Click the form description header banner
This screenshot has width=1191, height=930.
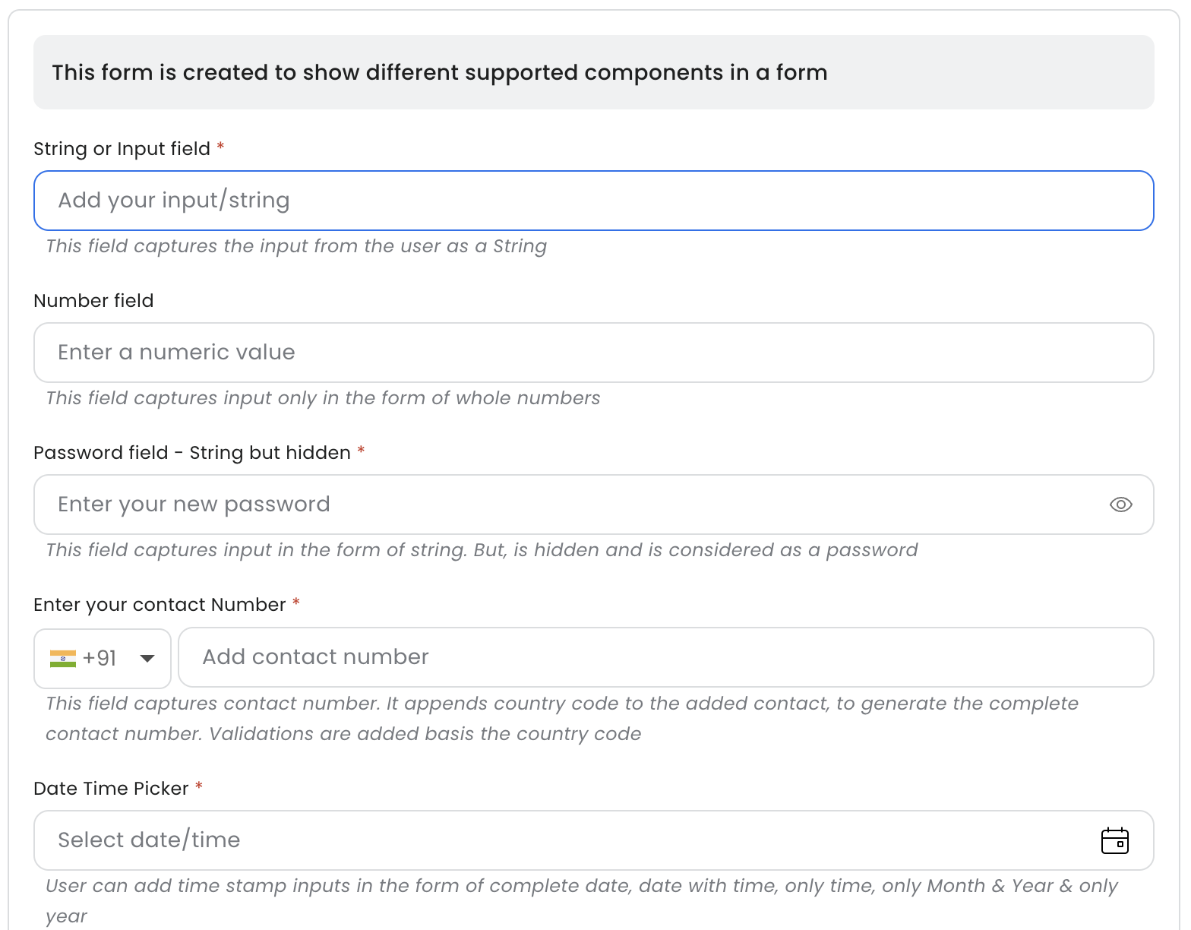coord(592,72)
